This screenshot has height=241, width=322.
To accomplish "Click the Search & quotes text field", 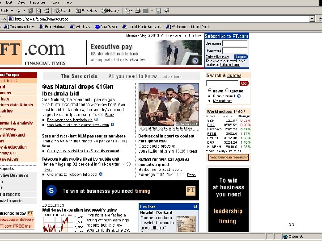I will click(x=222, y=83).
